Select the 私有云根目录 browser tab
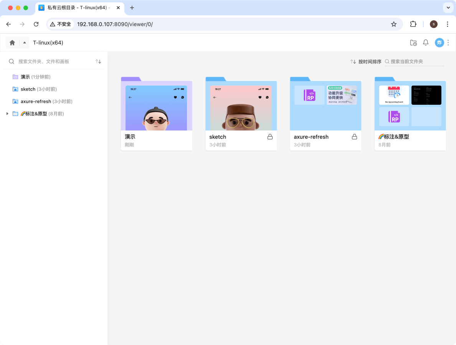The height and width of the screenshot is (345, 456). coord(77,8)
